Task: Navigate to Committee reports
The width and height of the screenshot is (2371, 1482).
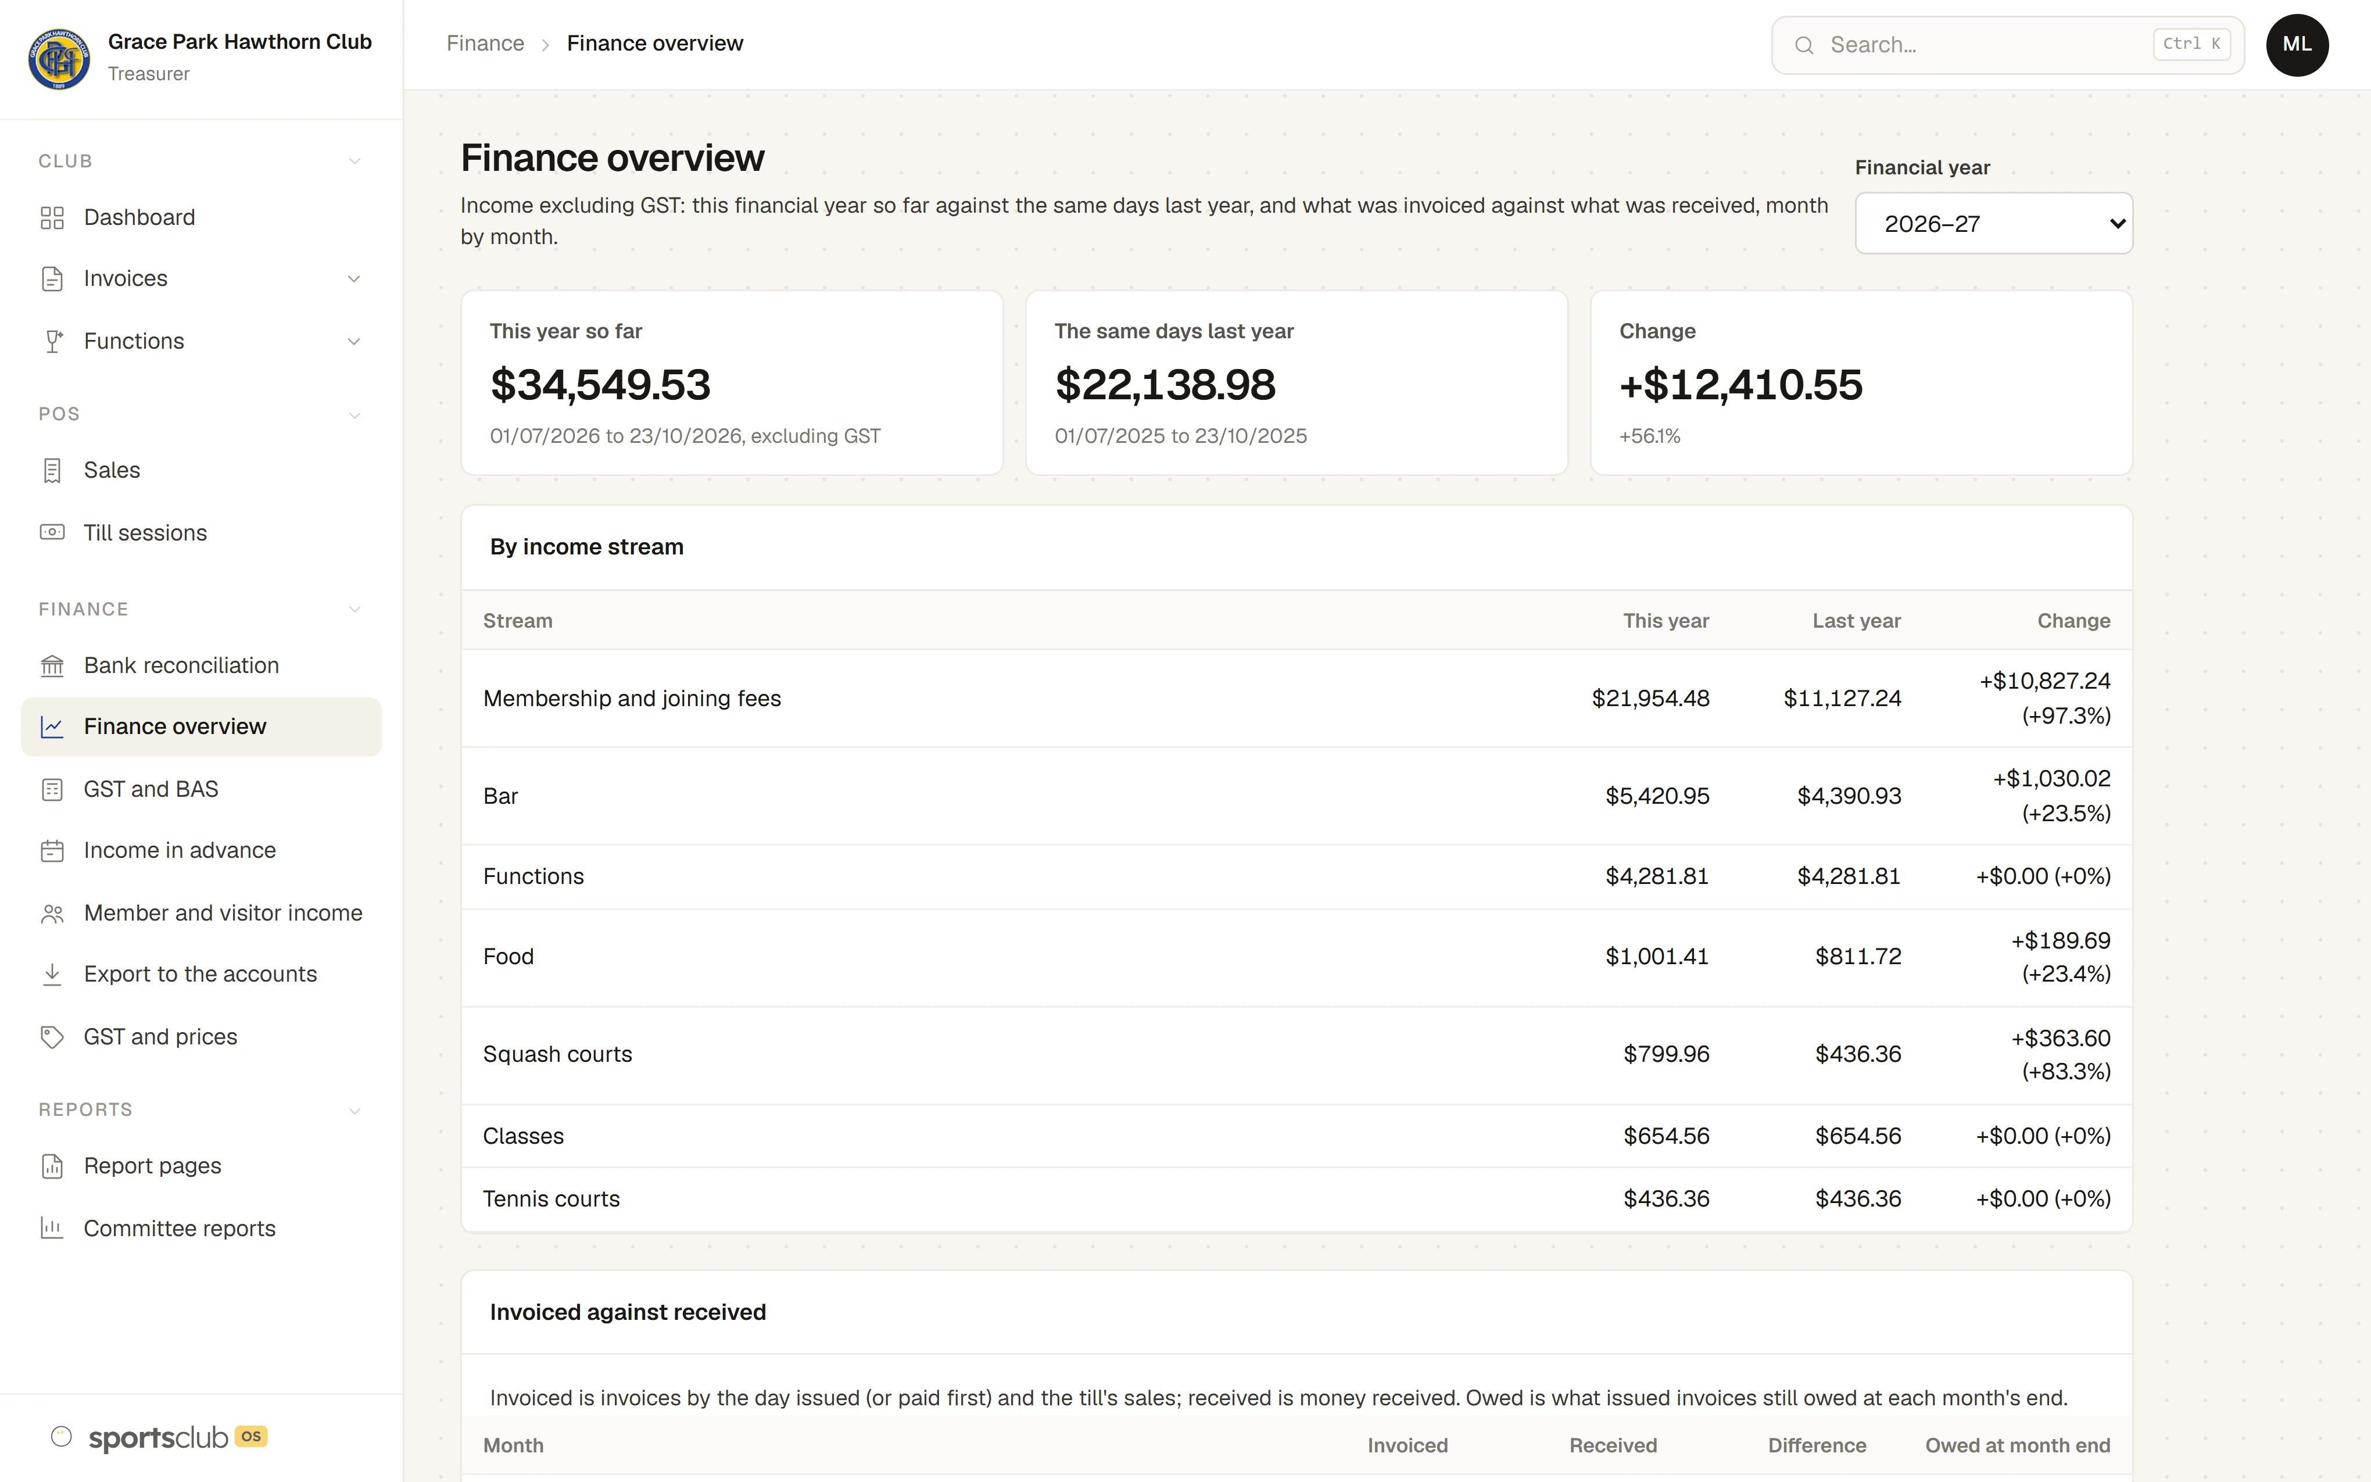Action: (x=201, y=1228)
